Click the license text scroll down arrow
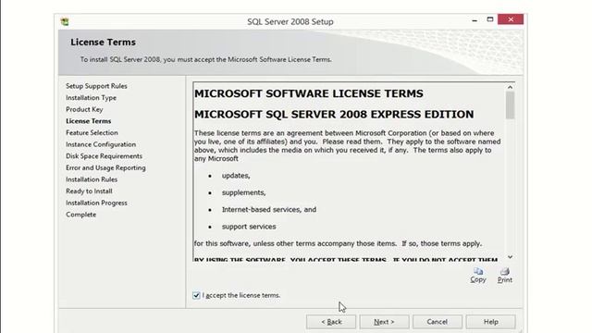Image resolution: width=592 pixels, height=333 pixels. pyautogui.click(x=510, y=257)
